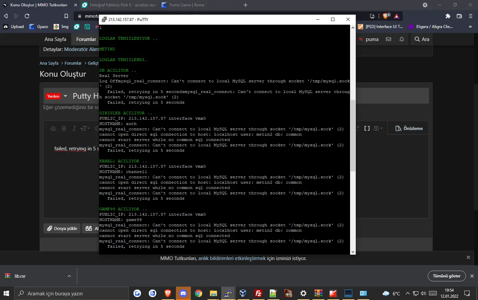Reload the page with the refresh icon
The width and height of the screenshot is (478, 300).
27,16
